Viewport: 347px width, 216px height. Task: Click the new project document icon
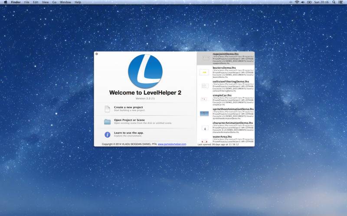click(107, 109)
